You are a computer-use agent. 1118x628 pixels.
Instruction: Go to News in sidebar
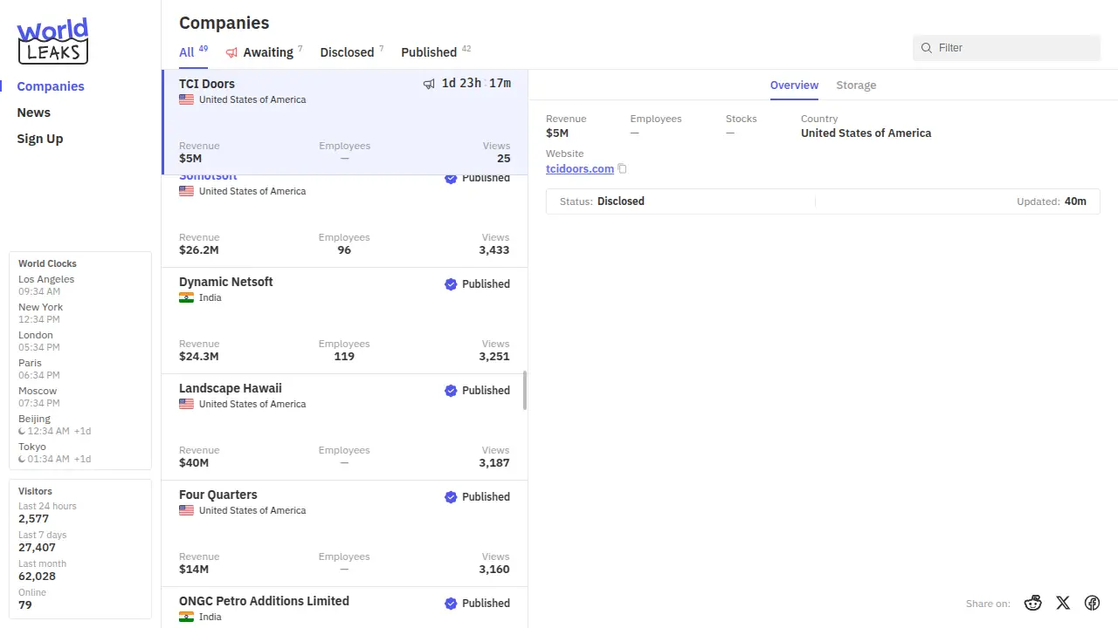point(34,113)
